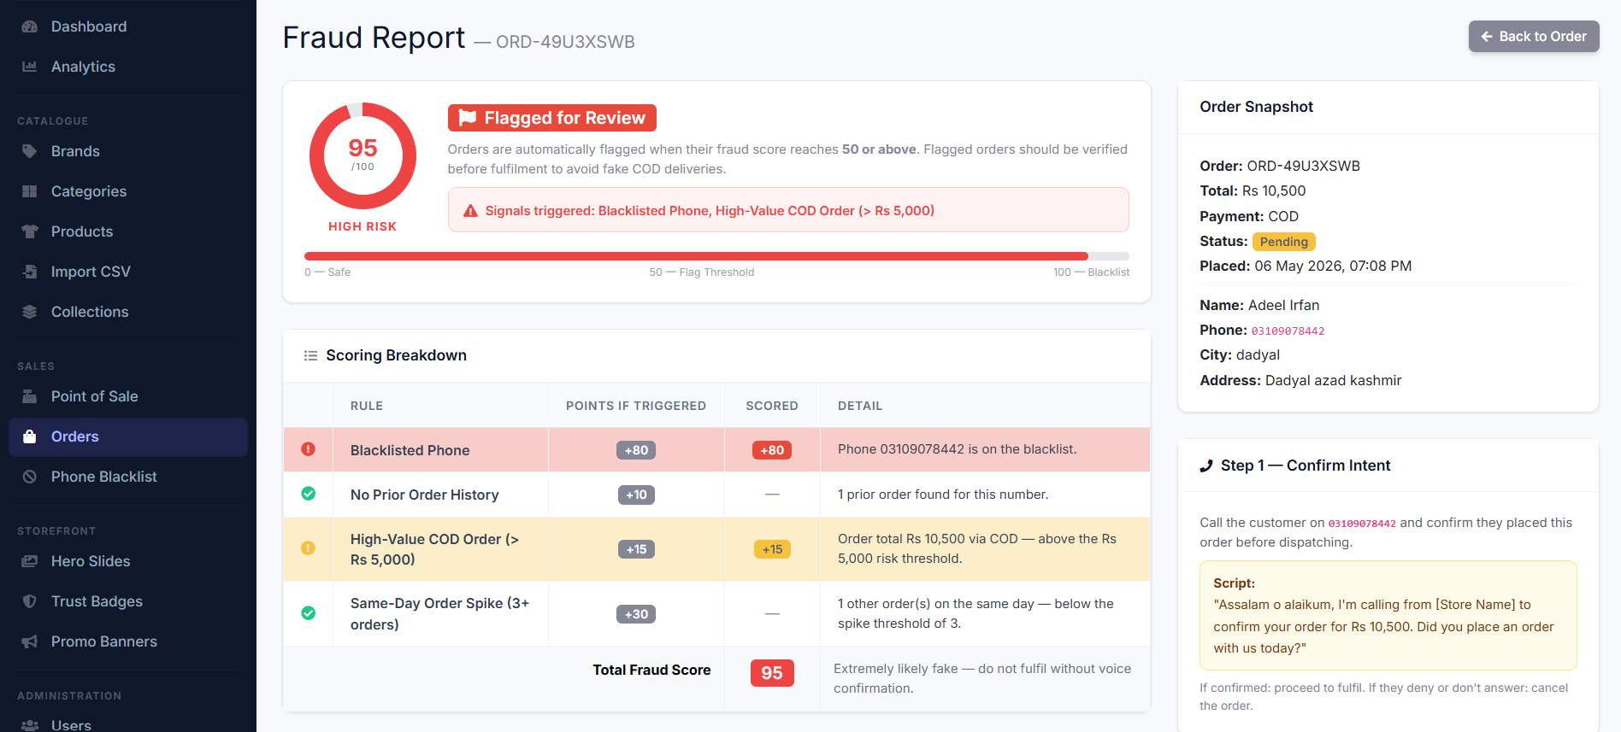Click the Flagged for Review badge
Viewport: 1621px width, 732px height.
[552, 118]
